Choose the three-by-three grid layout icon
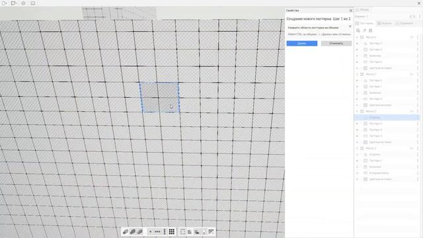The width and height of the screenshot is (423, 238). pos(172,232)
